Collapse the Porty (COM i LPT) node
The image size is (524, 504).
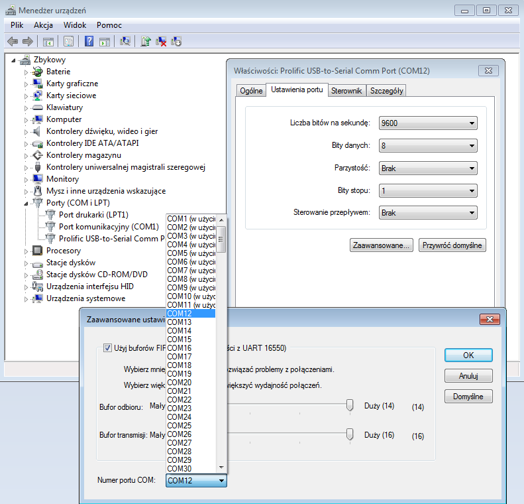click(x=27, y=203)
